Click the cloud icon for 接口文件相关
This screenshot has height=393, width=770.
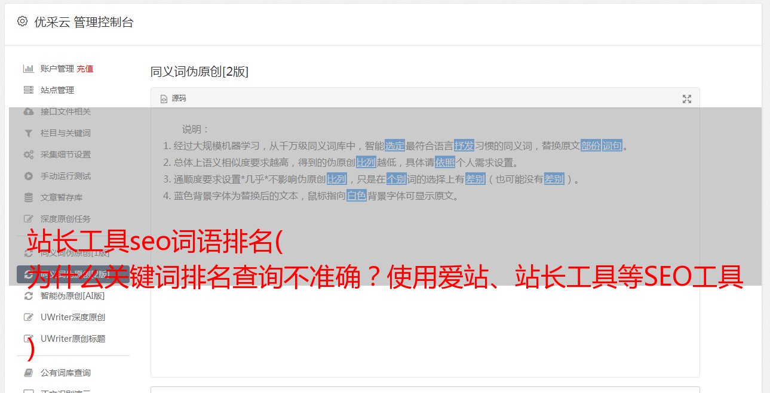tap(28, 112)
